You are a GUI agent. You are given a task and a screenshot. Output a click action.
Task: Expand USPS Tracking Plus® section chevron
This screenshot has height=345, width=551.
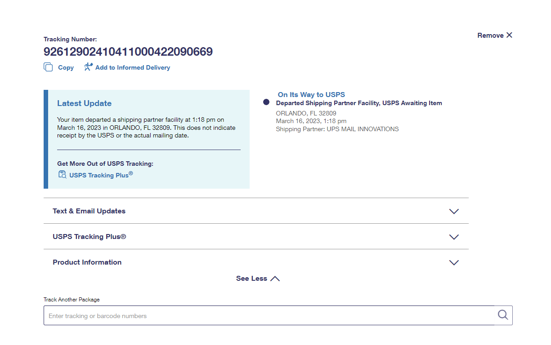pos(454,237)
